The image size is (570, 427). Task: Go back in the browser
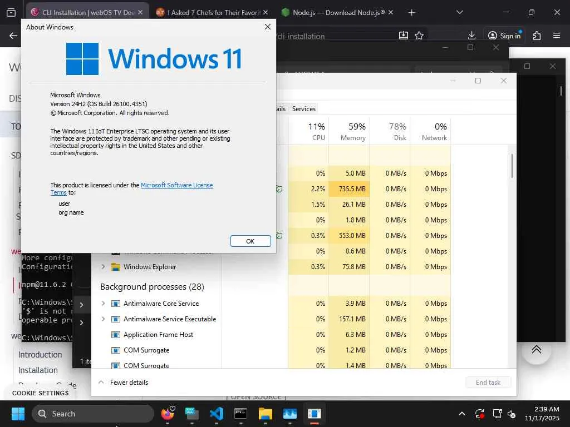click(x=13, y=36)
